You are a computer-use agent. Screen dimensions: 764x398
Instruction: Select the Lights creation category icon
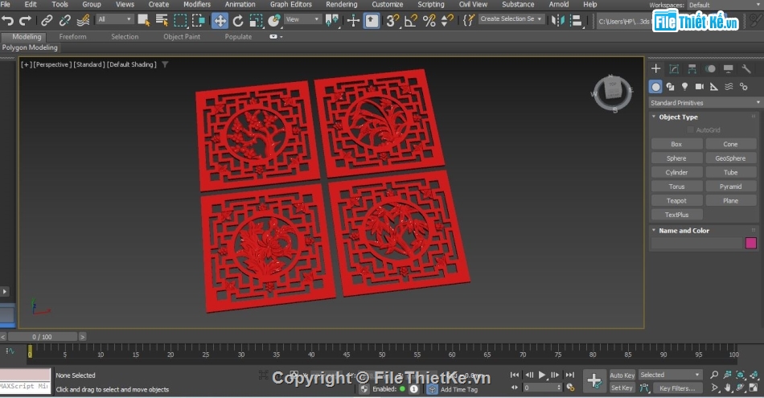point(684,87)
